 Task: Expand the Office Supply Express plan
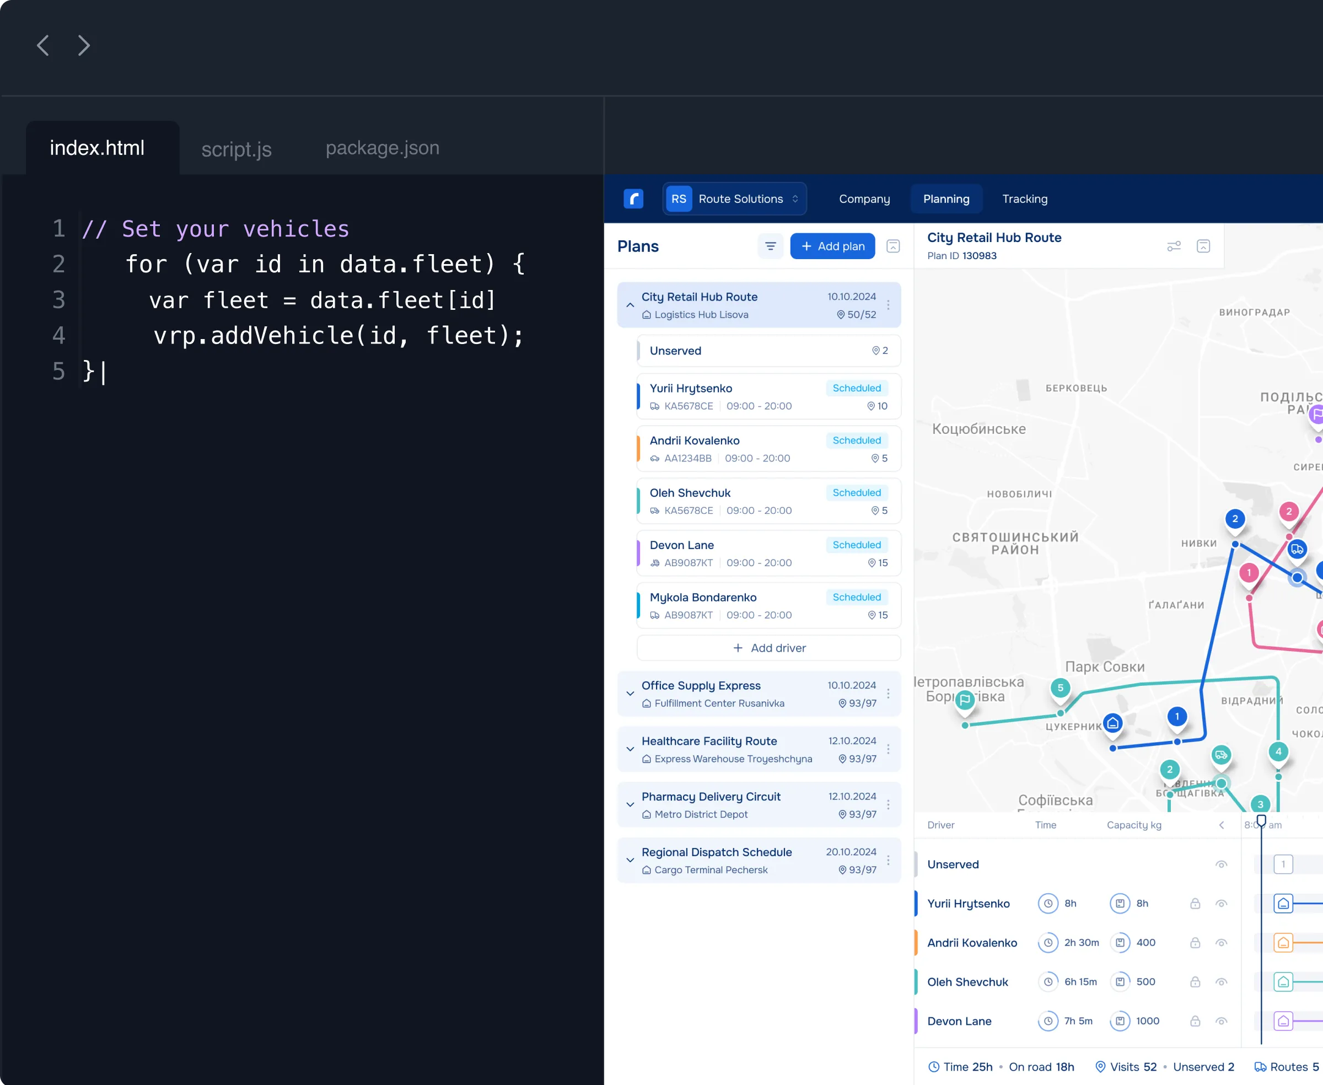tap(630, 694)
